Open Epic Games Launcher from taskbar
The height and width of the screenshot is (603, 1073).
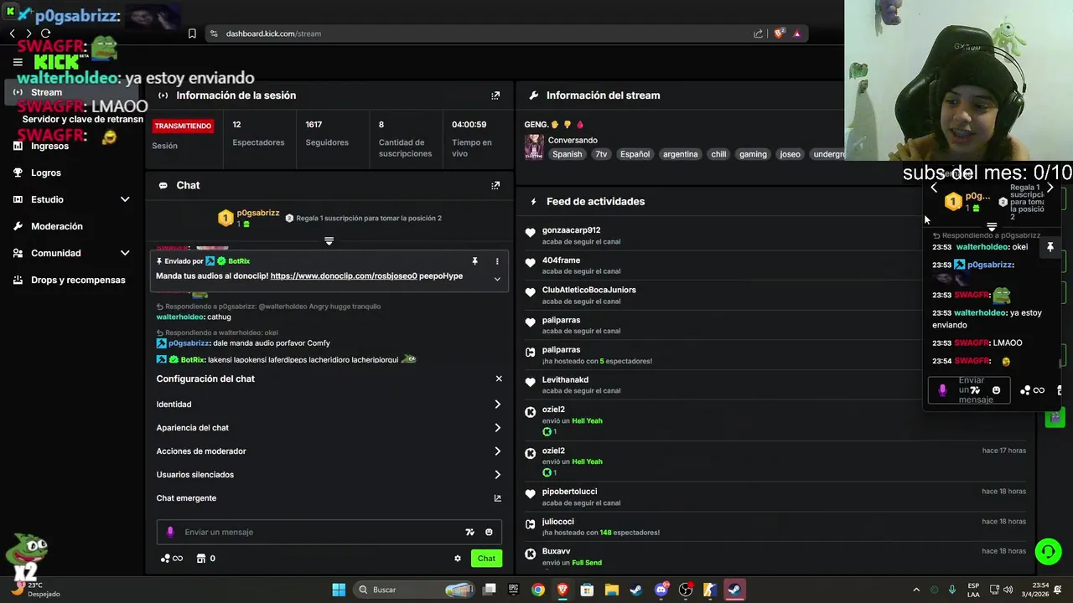tap(514, 590)
